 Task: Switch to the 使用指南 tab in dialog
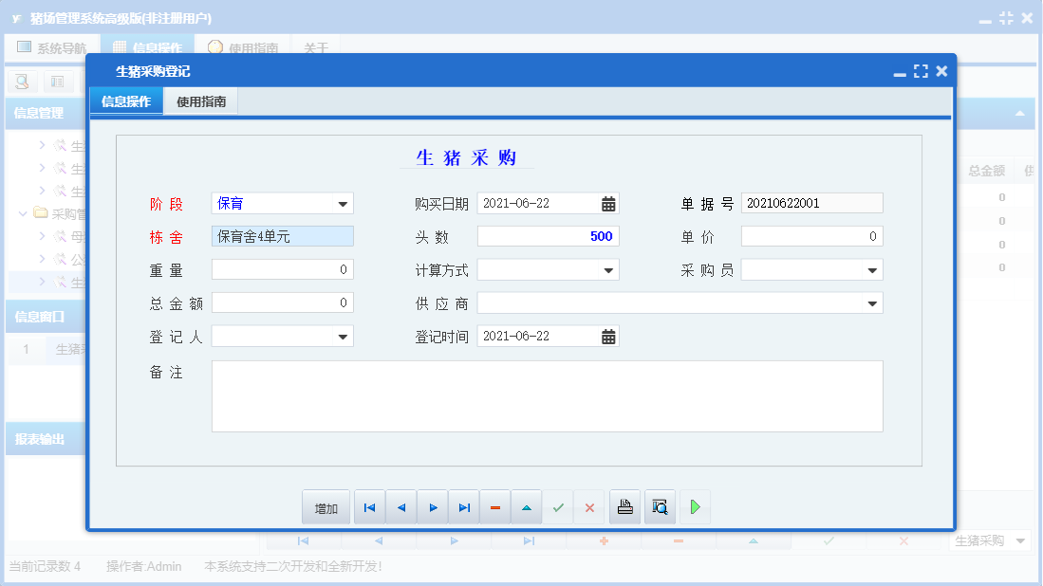[201, 101]
